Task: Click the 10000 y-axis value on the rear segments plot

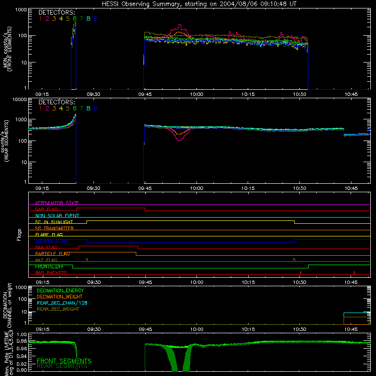Action: pyautogui.click(x=20, y=100)
